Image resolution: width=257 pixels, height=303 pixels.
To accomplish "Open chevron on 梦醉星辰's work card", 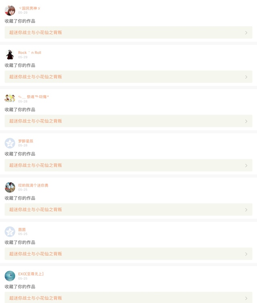I will [x=246, y=165].
